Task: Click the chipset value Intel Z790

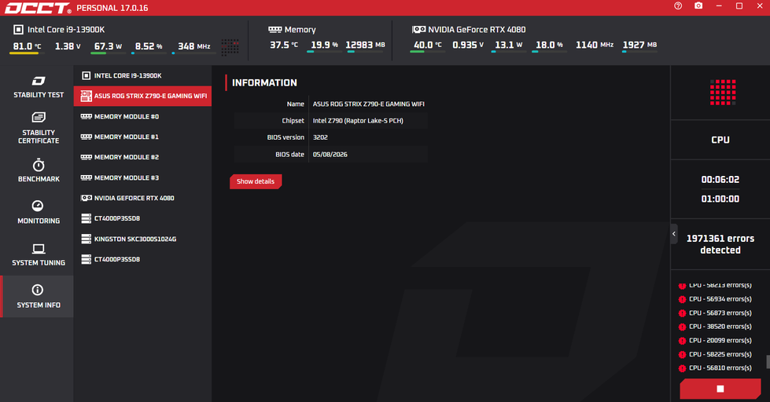Action: pyautogui.click(x=358, y=121)
